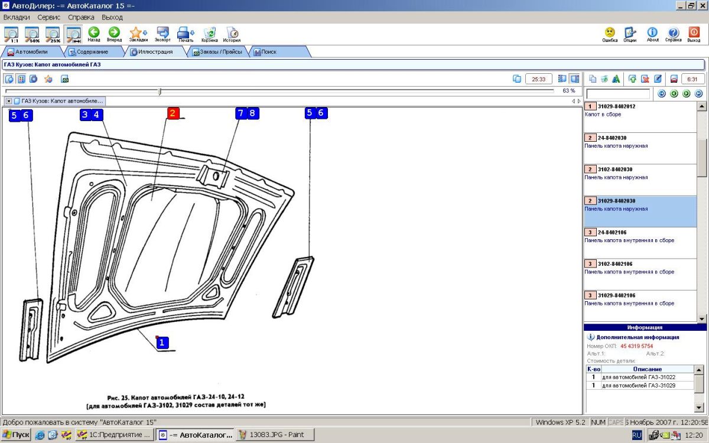This screenshot has height=443, width=709.
Task: Click the Ошибка sad-face icon
Action: [x=610, y=34]
